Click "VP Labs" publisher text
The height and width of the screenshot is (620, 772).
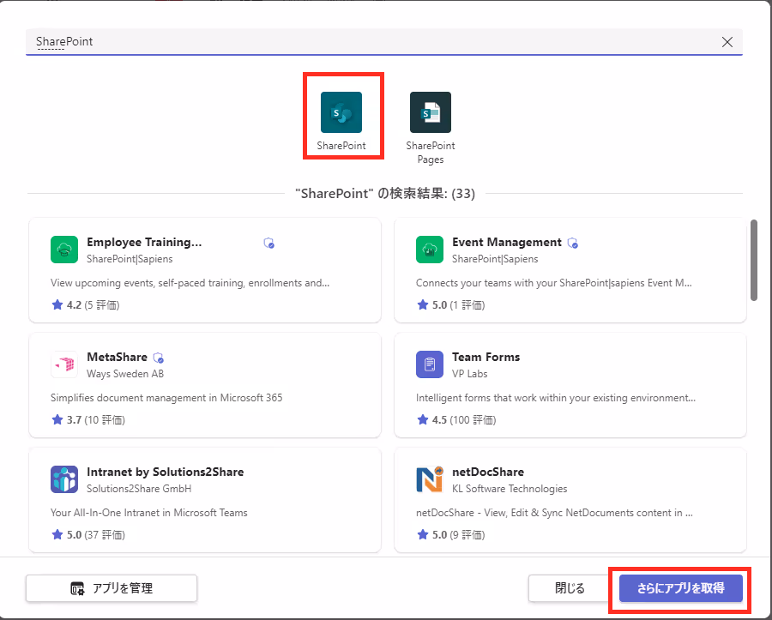(x=470, y=374)
